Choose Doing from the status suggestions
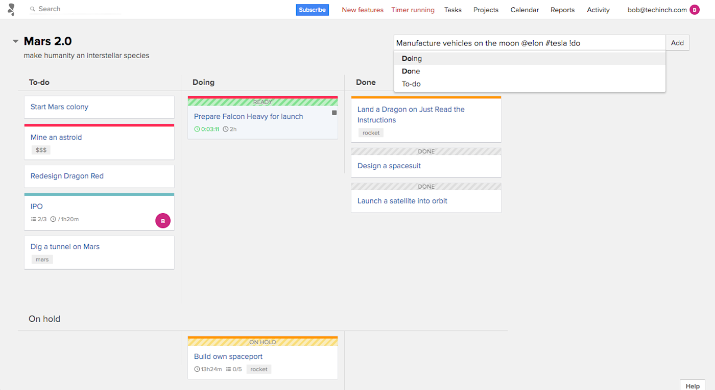The image size is (715, 390). pos(530,59)
